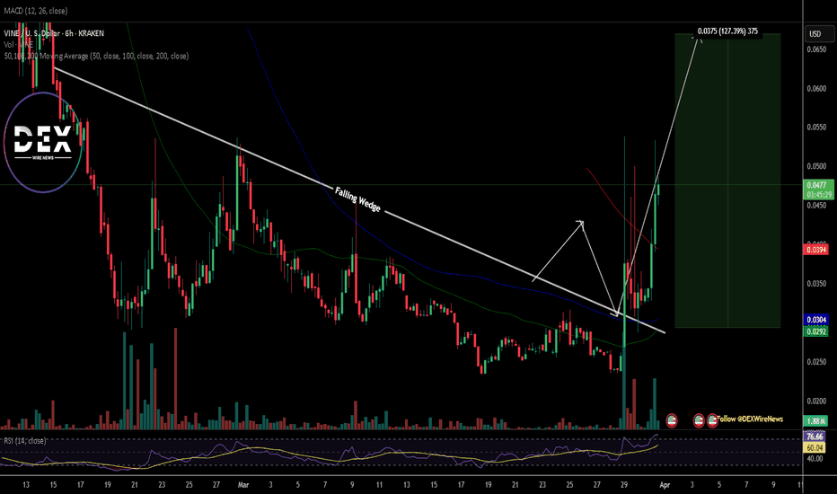The height and width of the screenshot is (494, 837).
Task: Click the blue 0.0304 moving average tag
Action: 815,320
